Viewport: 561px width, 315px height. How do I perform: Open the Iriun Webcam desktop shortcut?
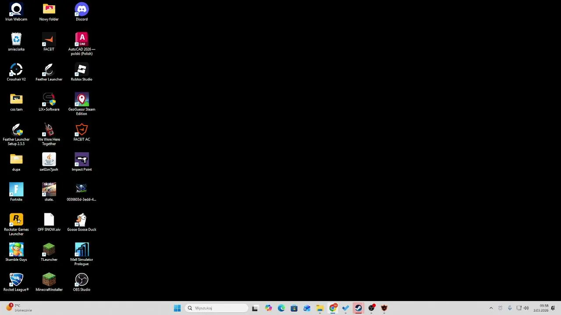[16, 12]
